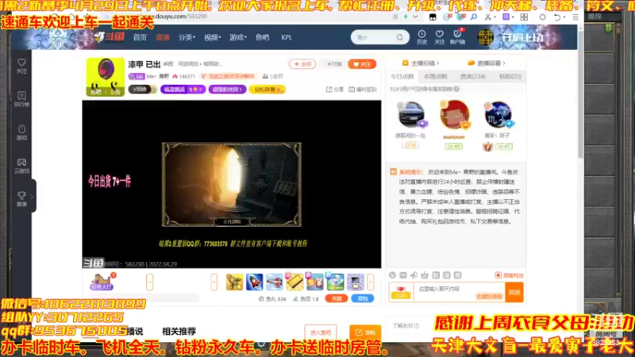Switch to the 本周点数 ranking tab
This screenshot has height=357, width=635.
[435, 76]
